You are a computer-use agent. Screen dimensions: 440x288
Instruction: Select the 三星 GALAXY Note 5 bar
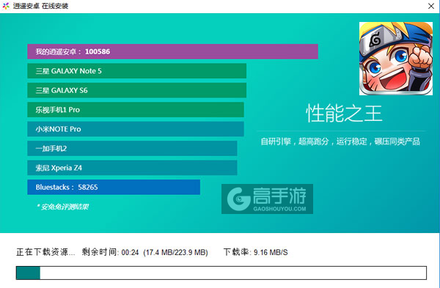point(136,71)
